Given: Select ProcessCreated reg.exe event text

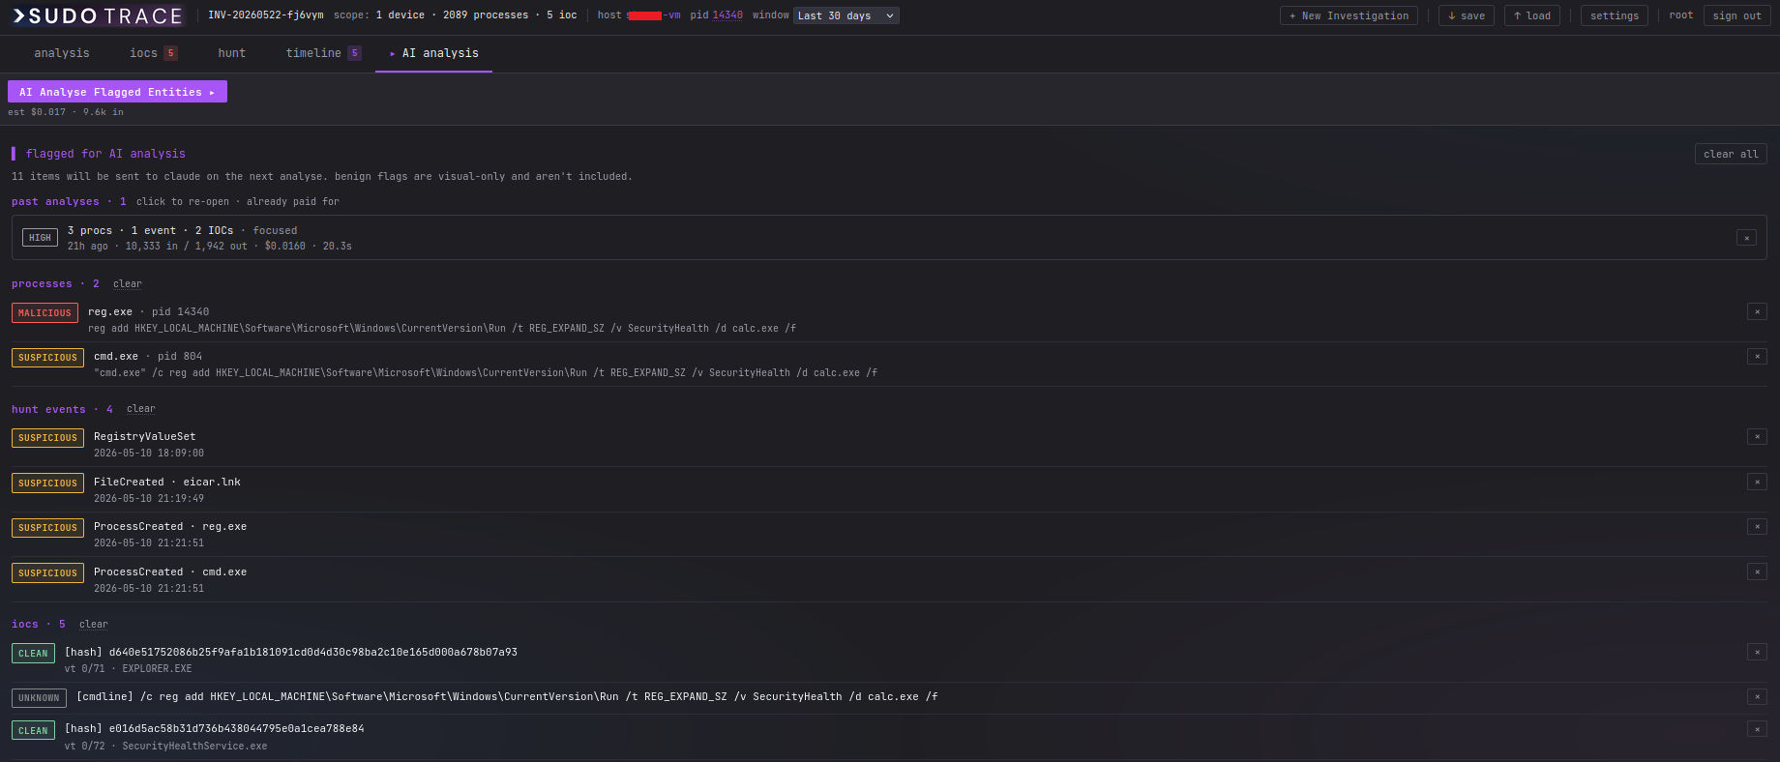Looking at the screenshot, I should [170, 527].
